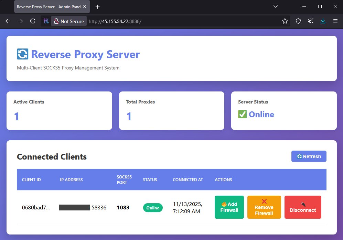
Task: Open the extension icon left of Not Secure
Action: pos(46,21)
